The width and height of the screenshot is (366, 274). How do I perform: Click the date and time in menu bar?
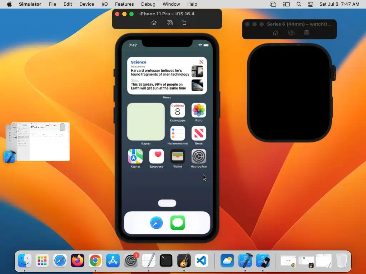pyautogui.click(x=340, y=4)
